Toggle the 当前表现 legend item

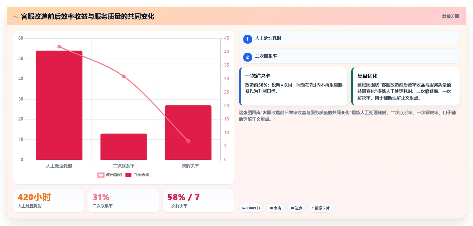[x=137, y=175]
